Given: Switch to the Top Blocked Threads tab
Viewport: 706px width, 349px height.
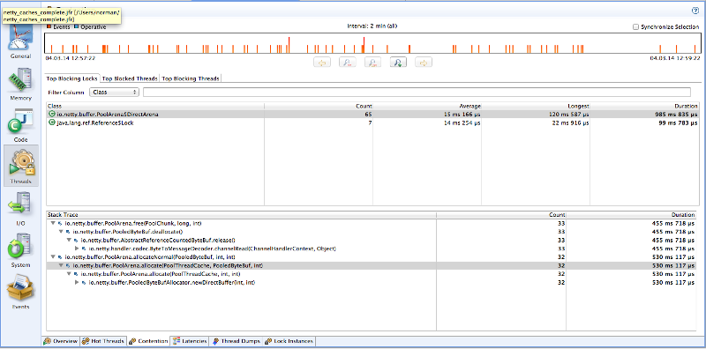Looking at the screenshot, I should click(130, 78).
